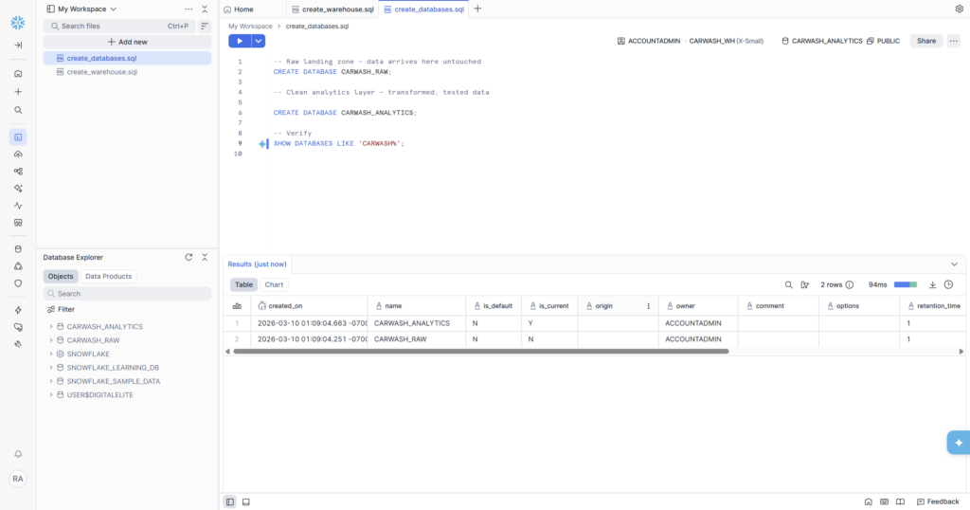
Task: Click the download results icon
Action: pos(932,284)
